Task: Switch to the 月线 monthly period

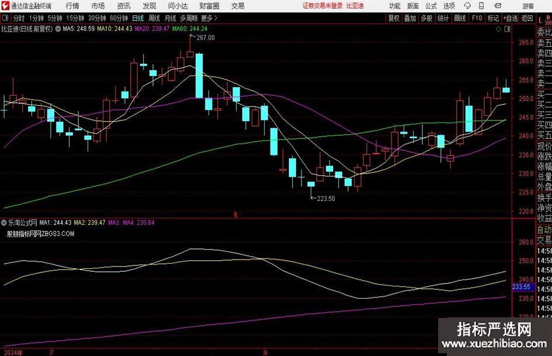Action: [x=170, y=18]
